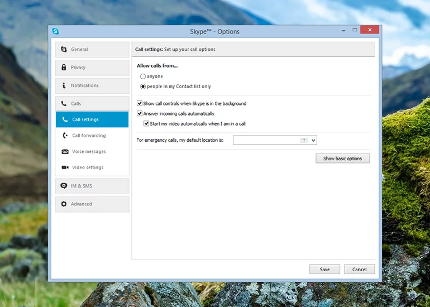This screenshot has height=307, width=430.
Task: Minimize the Skype Options window
Action: pyautogui.click(x=343, y=31)
